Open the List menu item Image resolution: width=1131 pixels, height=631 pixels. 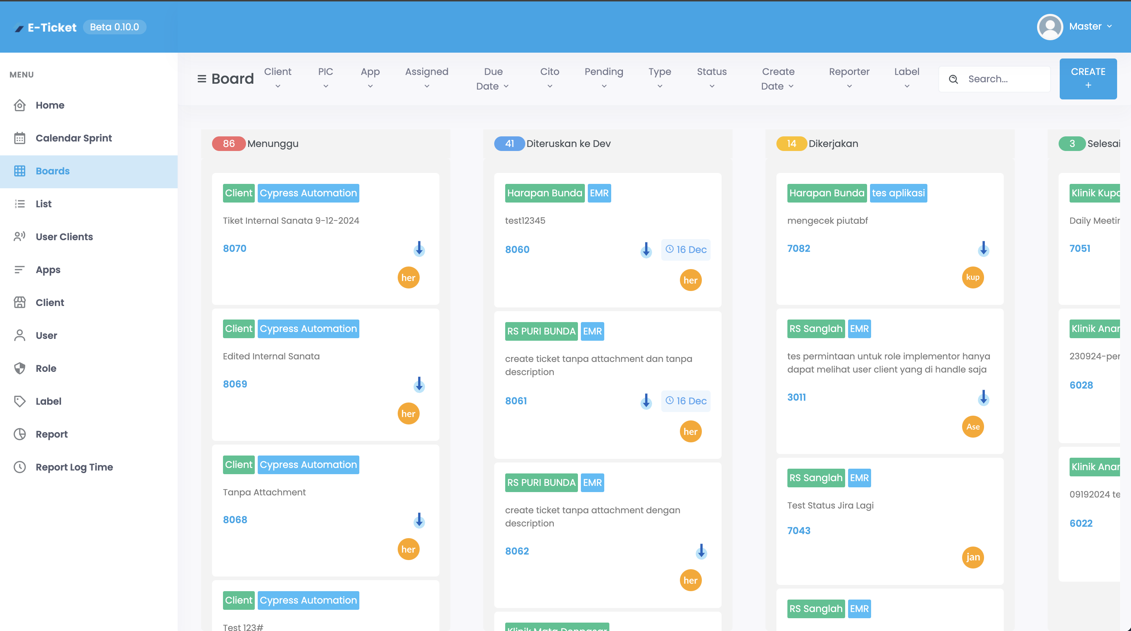(43, 204)
